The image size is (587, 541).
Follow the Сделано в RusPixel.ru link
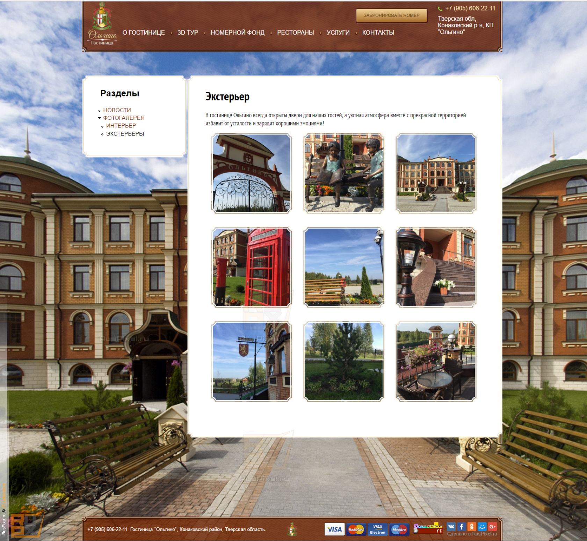pyautogui.click(x=472, y=534)
